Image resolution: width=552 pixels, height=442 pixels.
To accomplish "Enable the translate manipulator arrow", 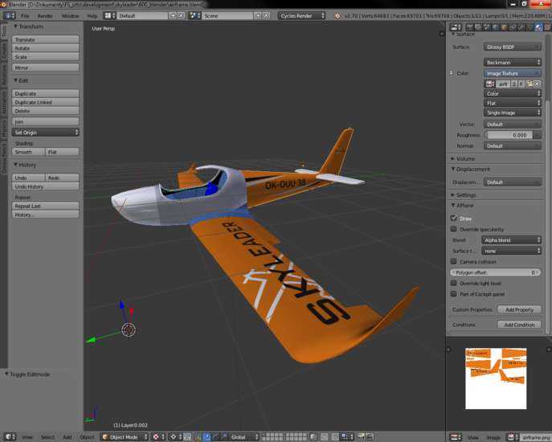I will [x=207, y=437].
